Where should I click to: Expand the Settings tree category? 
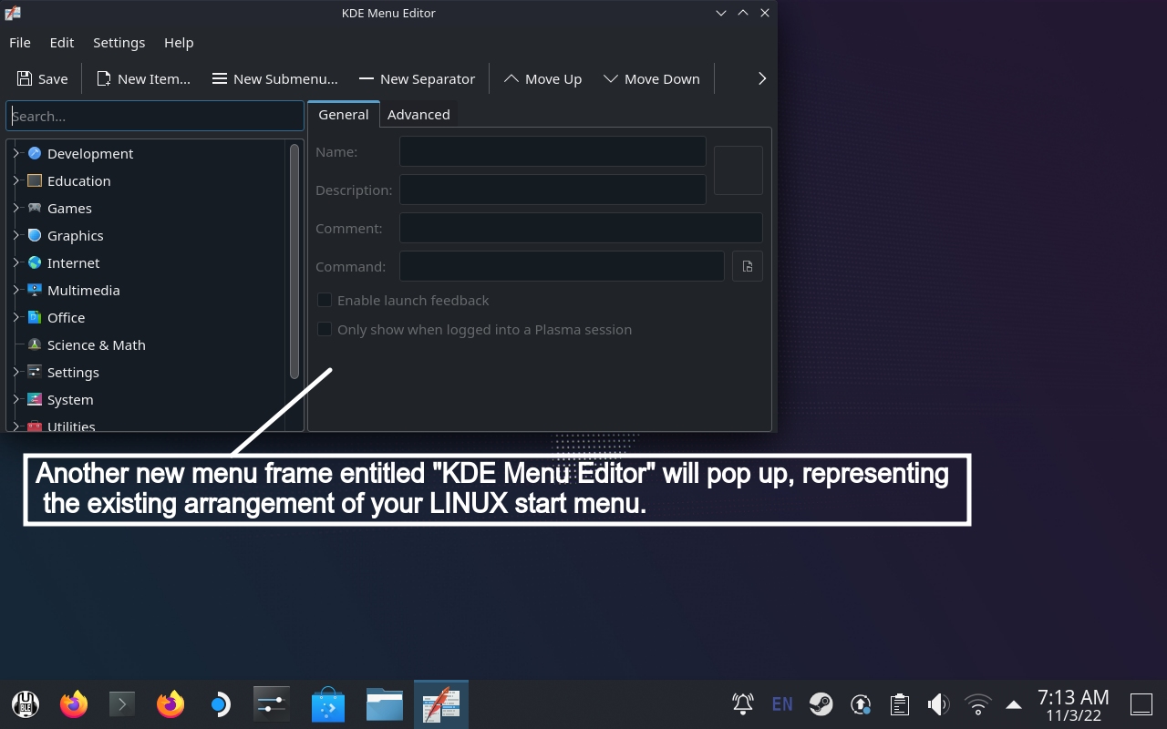[x=16, y=372]
